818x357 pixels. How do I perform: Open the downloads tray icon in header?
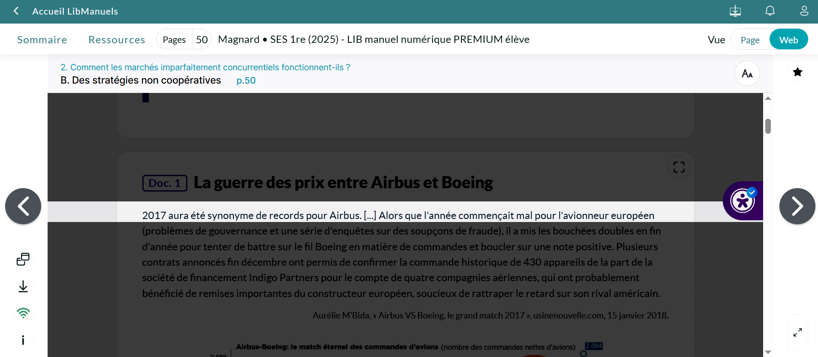point(735,11)
